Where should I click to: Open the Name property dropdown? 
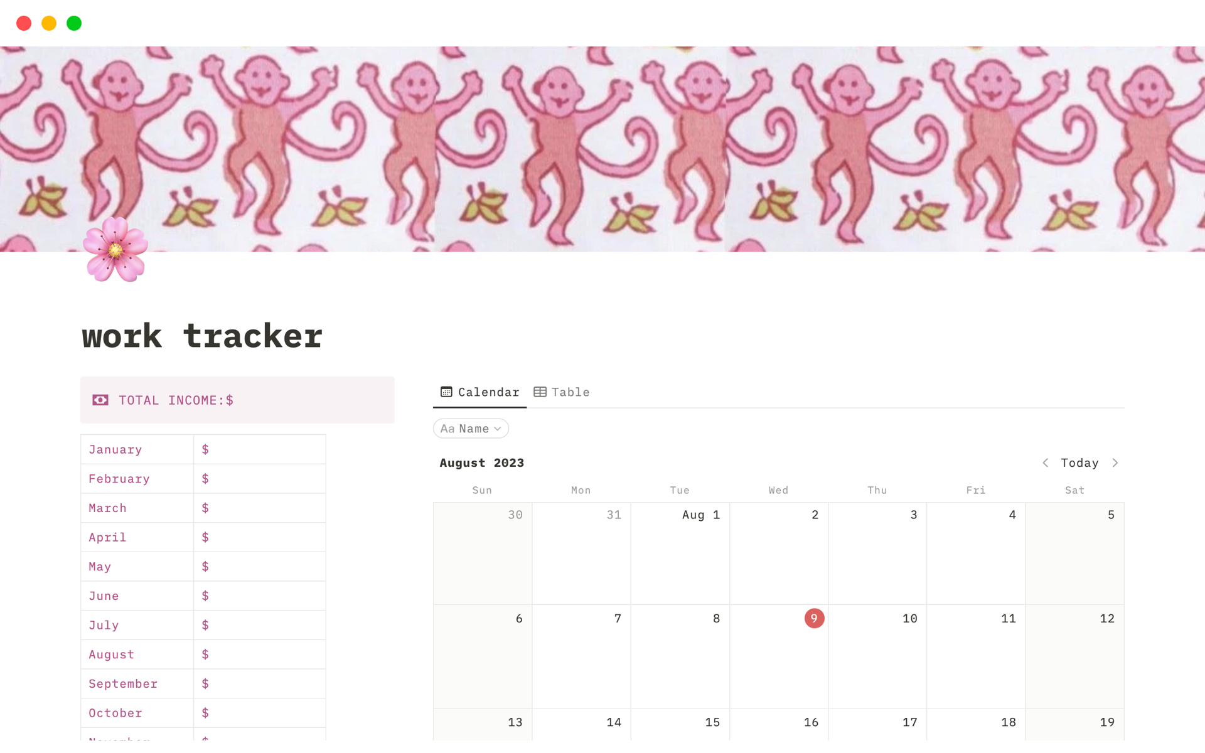click(x=471, y=429)
